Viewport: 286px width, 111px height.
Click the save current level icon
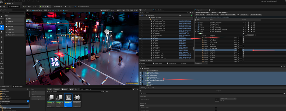click(1, 7)
